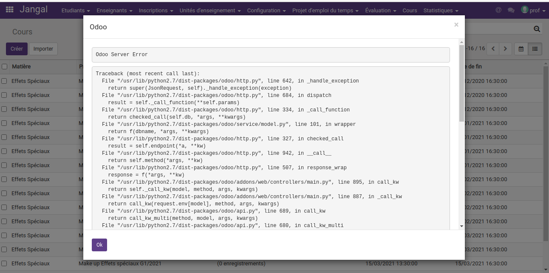Open the prof user dropdown

[x=533, y=10]
